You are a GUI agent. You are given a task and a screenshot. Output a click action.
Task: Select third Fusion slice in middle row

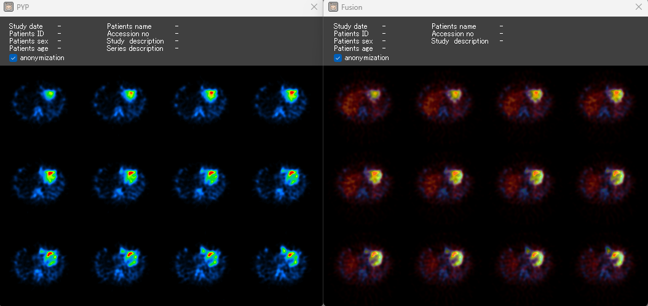(x=524, y=183)
